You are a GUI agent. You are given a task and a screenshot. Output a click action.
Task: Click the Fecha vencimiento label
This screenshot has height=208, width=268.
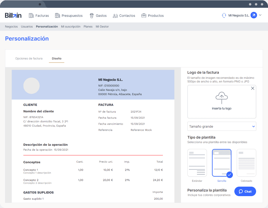(110, 124)
